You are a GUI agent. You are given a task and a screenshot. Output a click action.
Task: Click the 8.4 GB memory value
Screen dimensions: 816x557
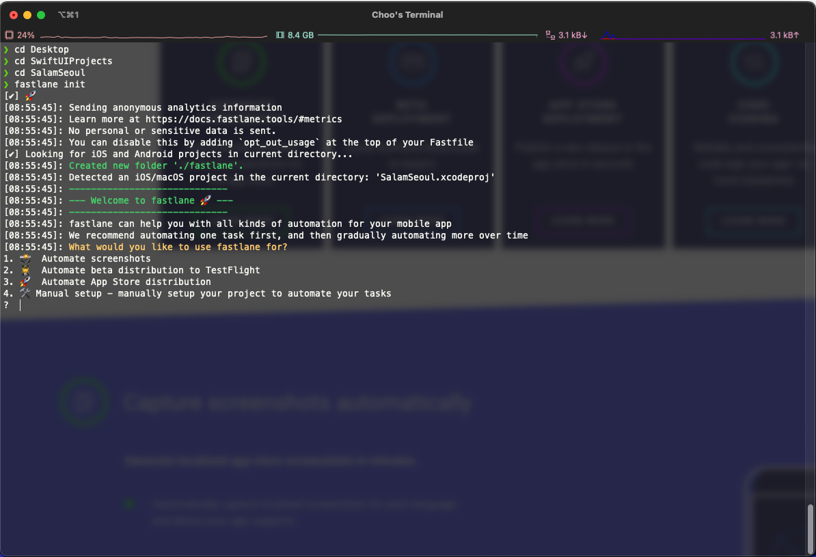coord(301,35)
